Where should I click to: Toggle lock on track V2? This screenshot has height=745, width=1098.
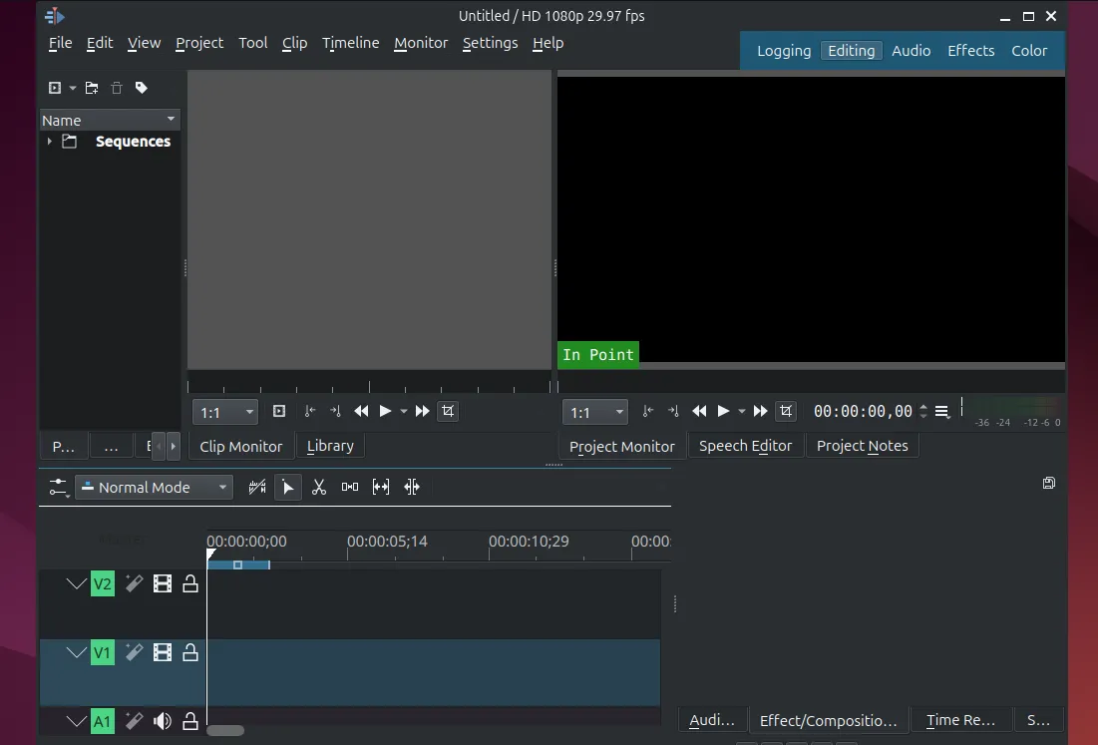point(190,583)
